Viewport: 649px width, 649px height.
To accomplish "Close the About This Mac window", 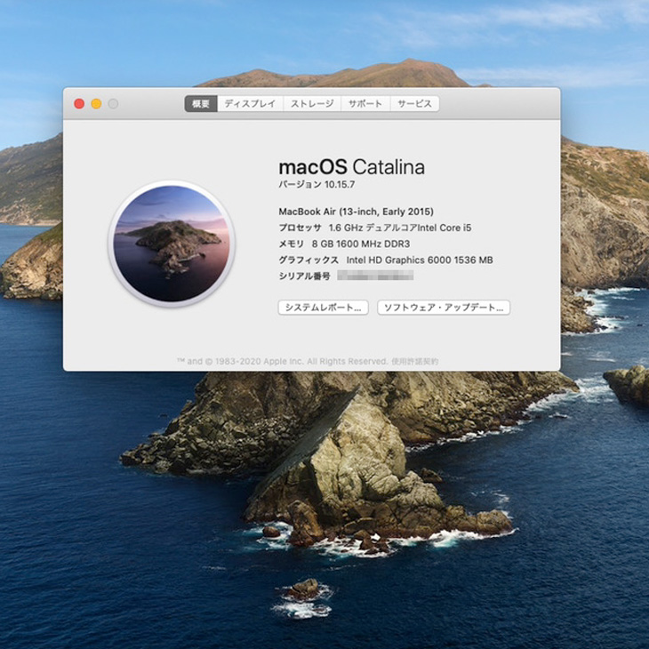I will [x=79, y=104].
